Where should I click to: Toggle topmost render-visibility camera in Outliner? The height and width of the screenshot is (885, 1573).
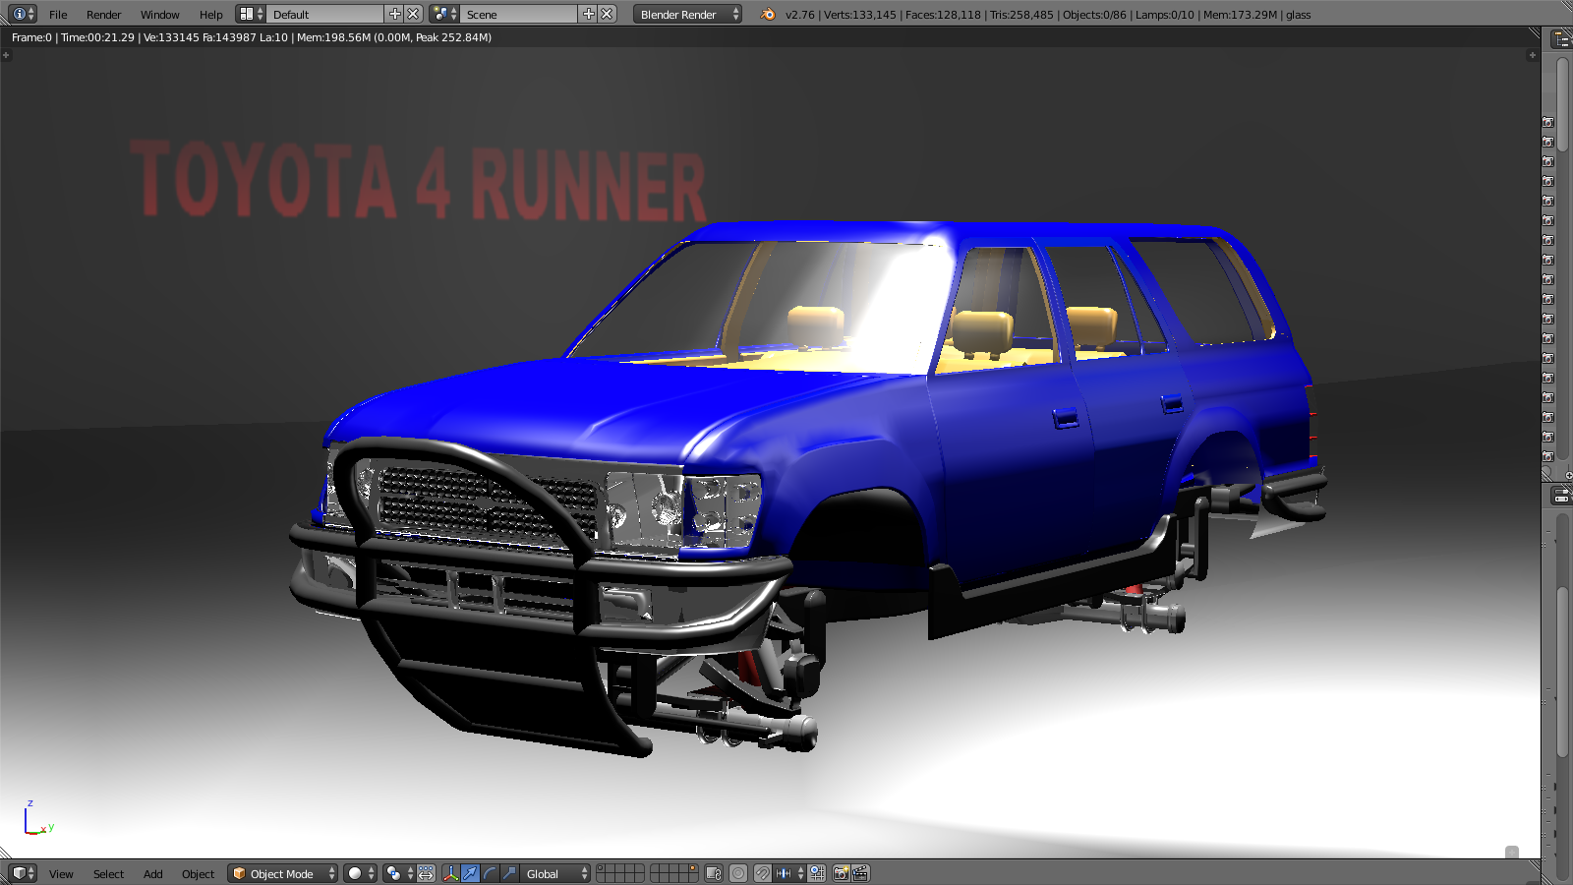1548,122
